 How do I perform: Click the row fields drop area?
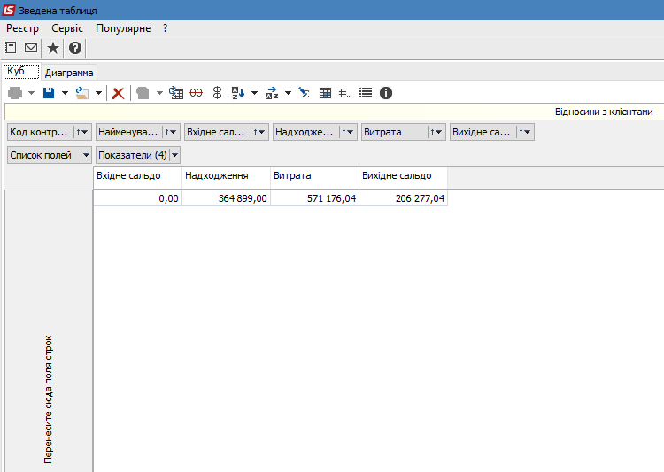(x=49, y=331)
